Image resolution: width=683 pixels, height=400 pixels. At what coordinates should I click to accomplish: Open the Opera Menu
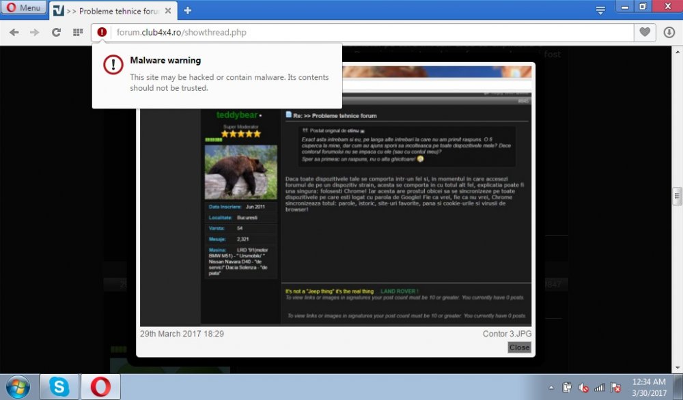coord(23,8)
